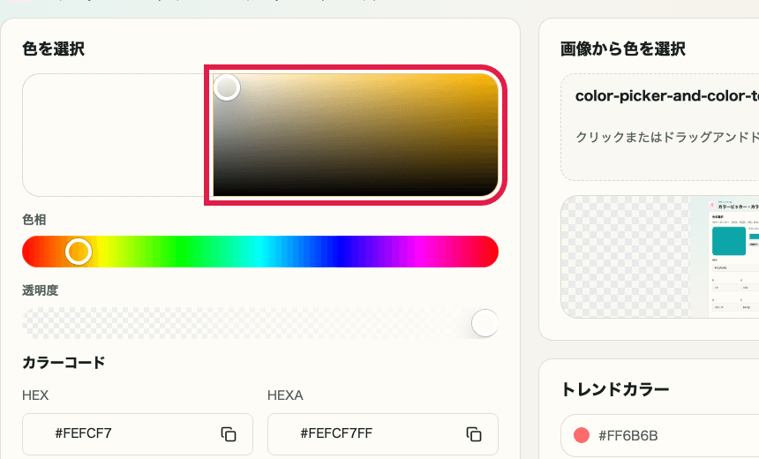Copy the HEXA color code
Viewport: 759px width, 459px height.
click(x=474, y=433)
